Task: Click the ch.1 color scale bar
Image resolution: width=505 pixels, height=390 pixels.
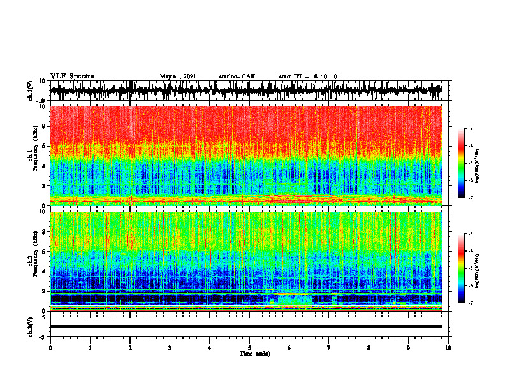Action: point(461,163)
